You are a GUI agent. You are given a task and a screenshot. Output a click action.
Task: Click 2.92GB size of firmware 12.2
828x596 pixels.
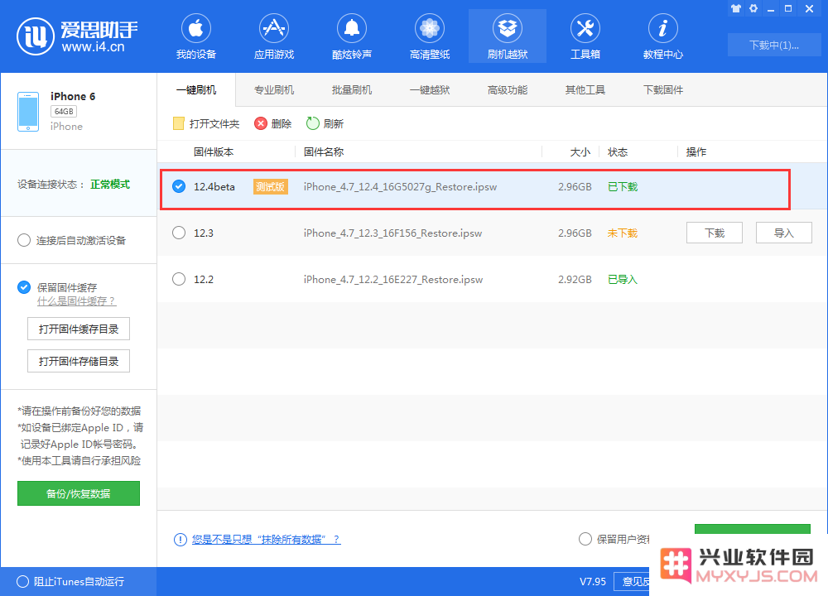point(575,279)
